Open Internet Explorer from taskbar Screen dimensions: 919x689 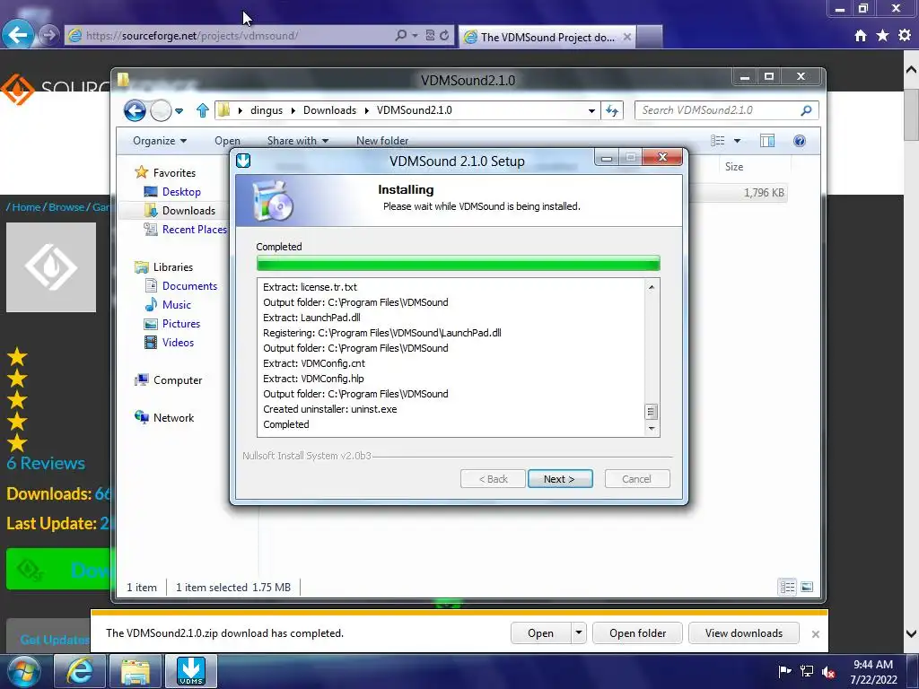tap(79, 671)
